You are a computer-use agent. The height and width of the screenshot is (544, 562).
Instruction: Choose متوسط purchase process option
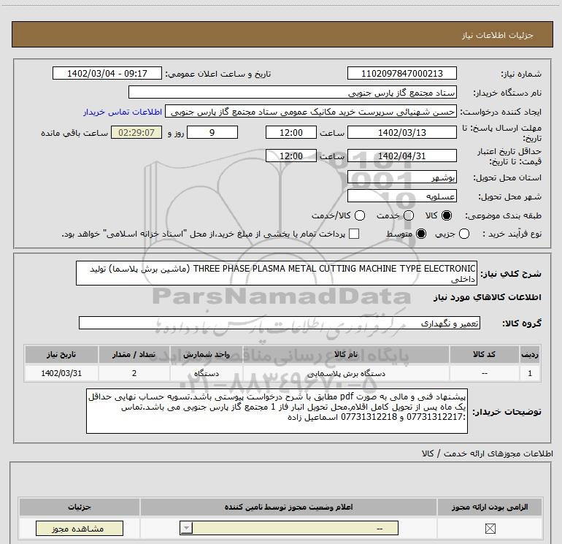[x=421, y=234]
